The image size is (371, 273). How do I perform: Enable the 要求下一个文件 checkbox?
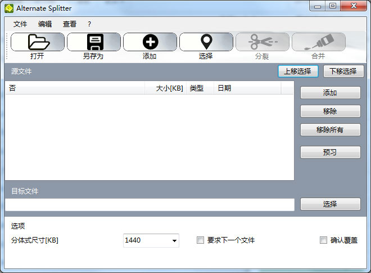coord(200,240)
